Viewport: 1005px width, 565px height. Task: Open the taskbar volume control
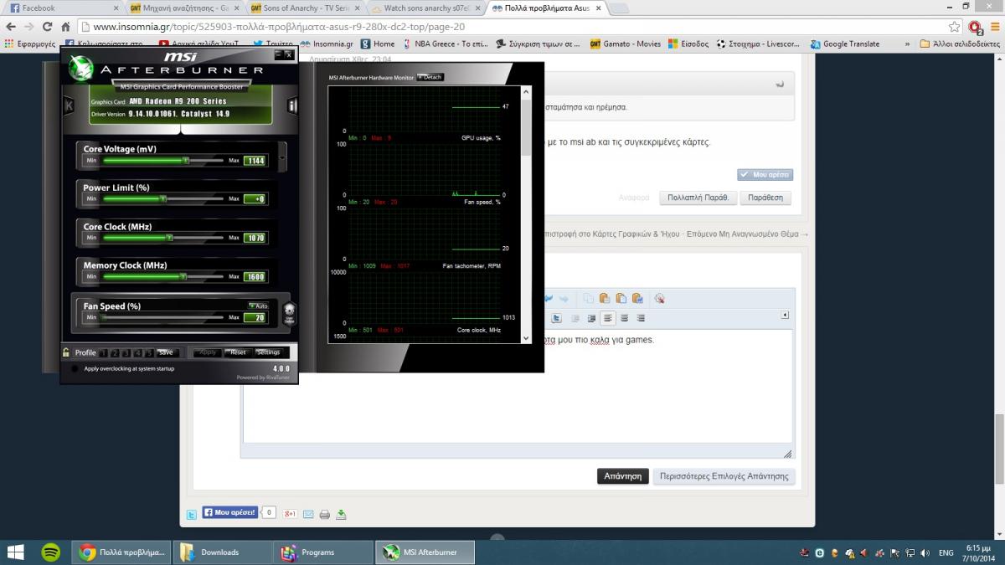(924, 552)
